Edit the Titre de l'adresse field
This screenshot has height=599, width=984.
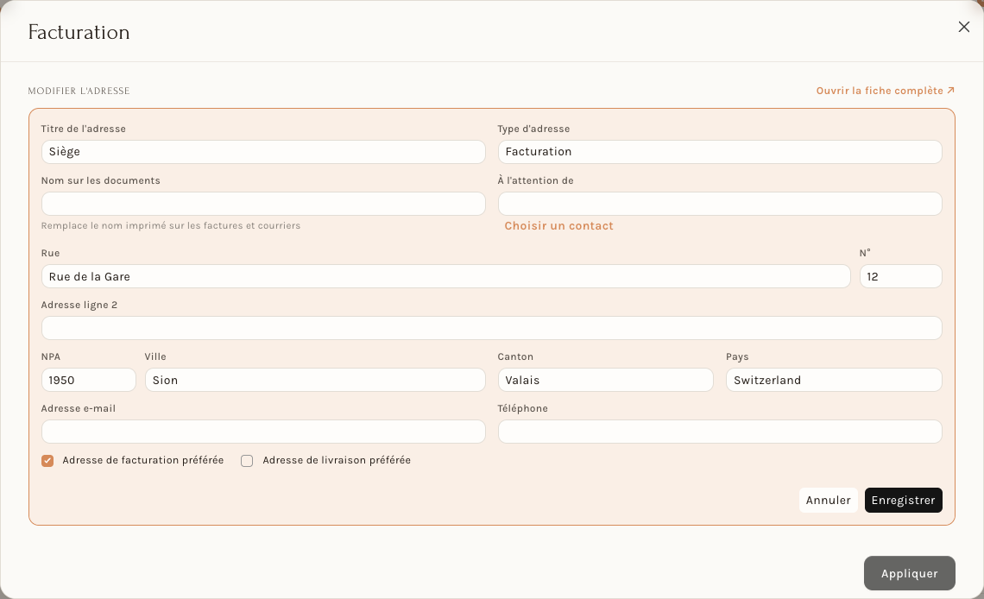pyautogui.click(x=263, y=152)
